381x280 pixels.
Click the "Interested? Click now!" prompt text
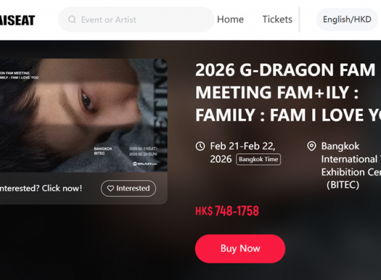tap(40, 189)
